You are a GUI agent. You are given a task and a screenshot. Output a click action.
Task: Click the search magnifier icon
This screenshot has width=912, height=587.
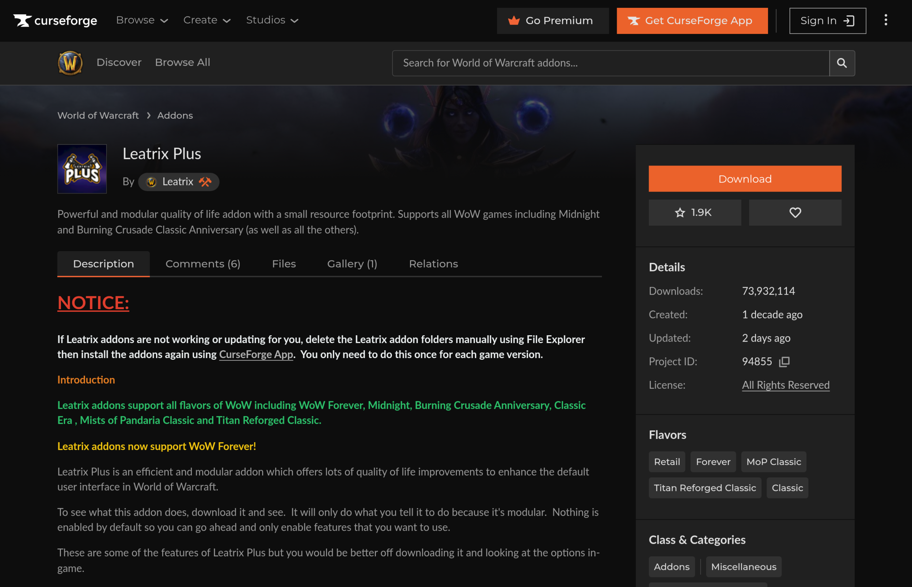click(842, 63)
